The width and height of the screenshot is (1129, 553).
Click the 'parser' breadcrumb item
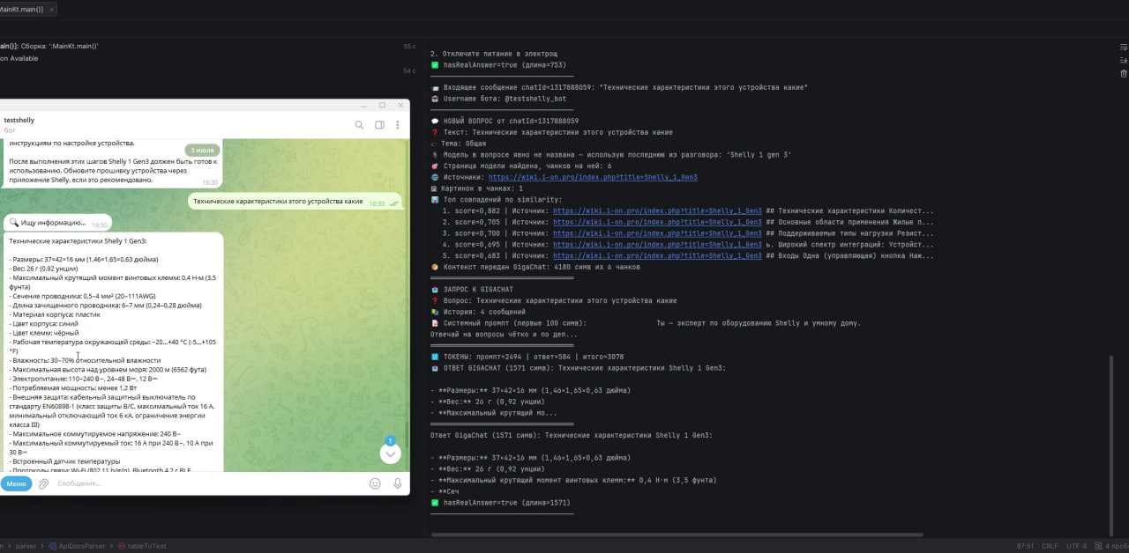pos(26,546)
